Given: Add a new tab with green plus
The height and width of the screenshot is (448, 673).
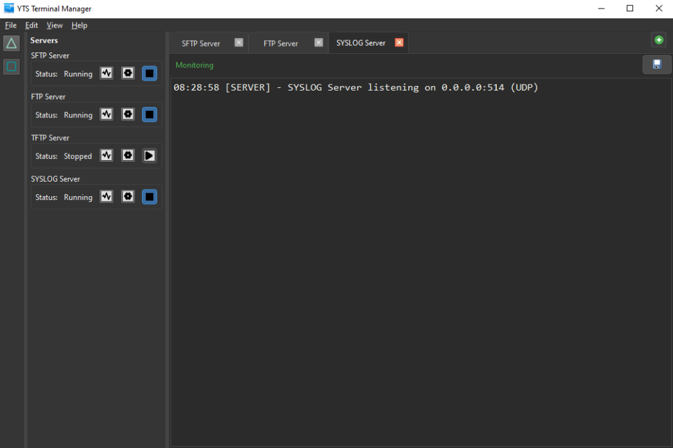Looking at the screenshot, I should coord(659,40).
